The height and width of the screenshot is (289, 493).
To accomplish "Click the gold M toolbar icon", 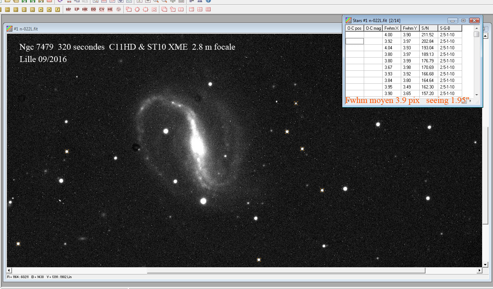I will pyautogui.click(x=32, y=9).
